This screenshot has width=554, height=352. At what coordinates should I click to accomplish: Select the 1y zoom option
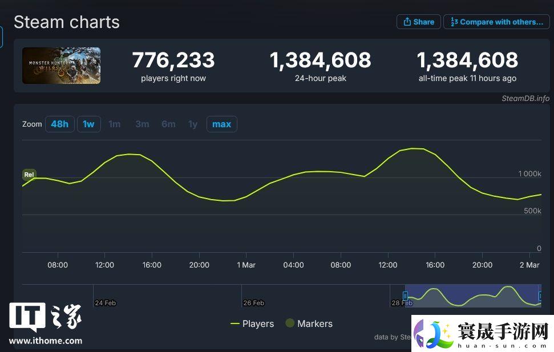click(193, 124)
